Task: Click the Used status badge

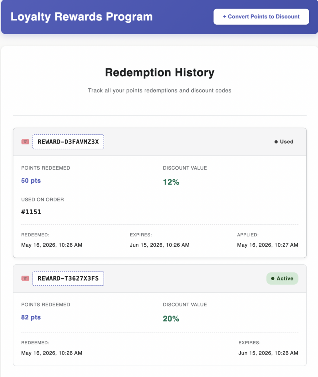Action: point(284,142)
